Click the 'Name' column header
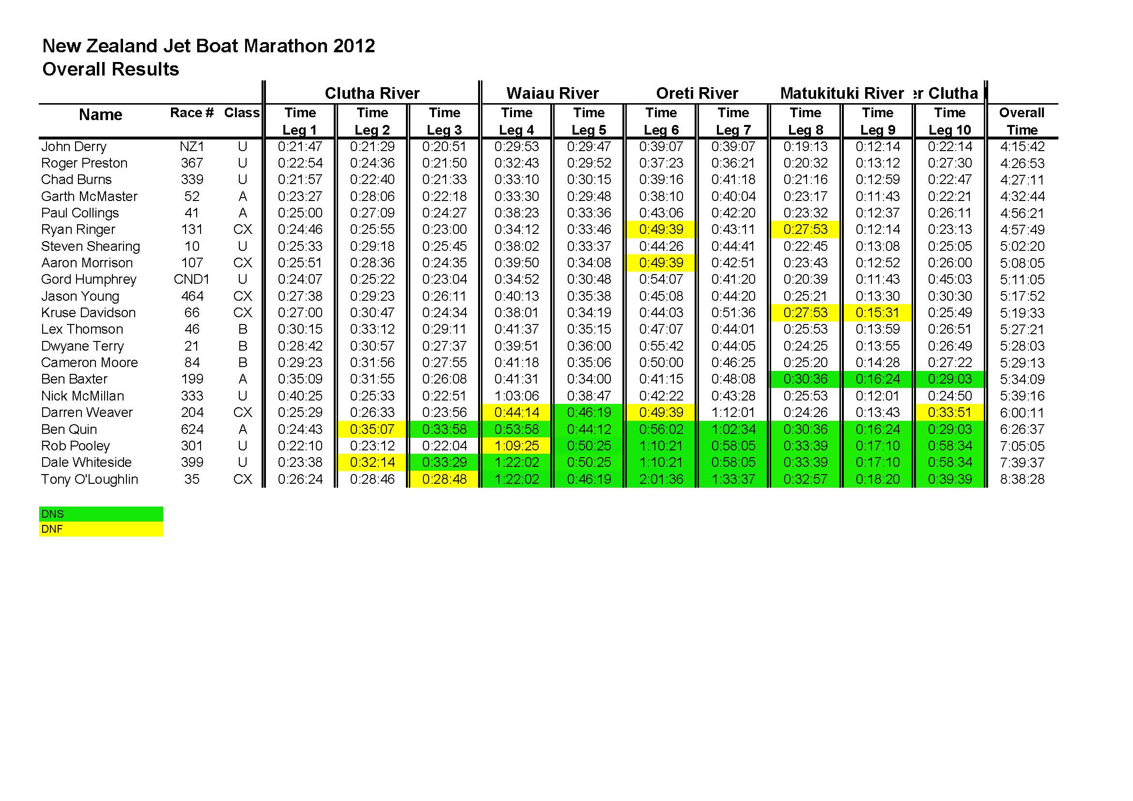The image size is (1133, 801). pyautogui.click(x=101, y=114)
